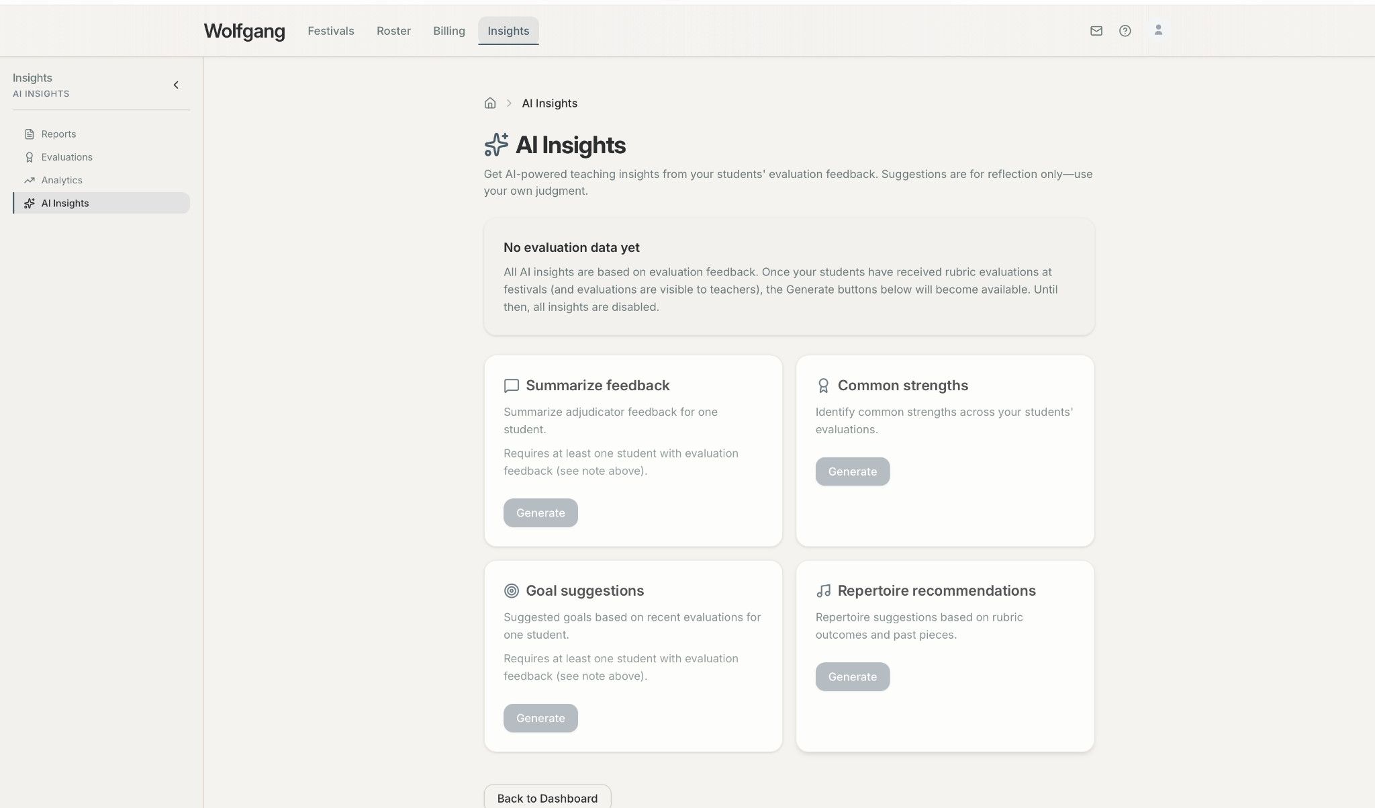
Task: Collapse the Insights sidebar with chevron
Action: click(176, 85)
